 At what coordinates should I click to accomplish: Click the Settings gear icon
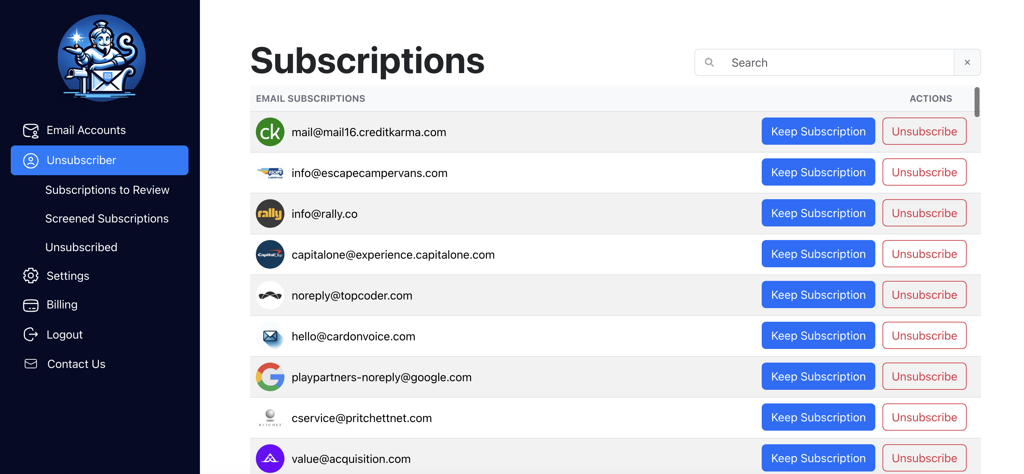click(30, 276)
